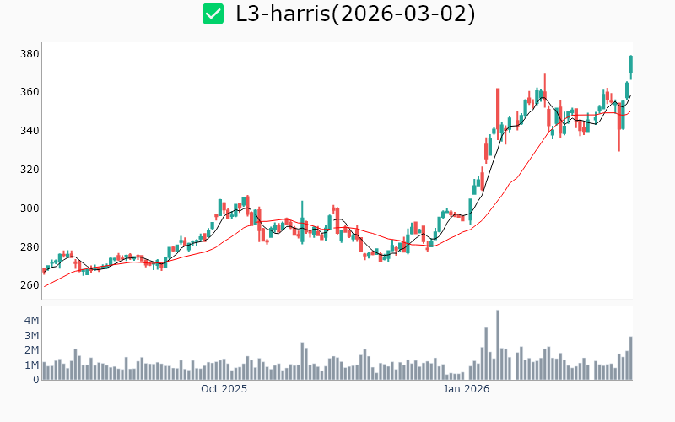This screenshot has width=675, height=422.
Task: Click the 280 price axis label
Action: coord(30,247)
